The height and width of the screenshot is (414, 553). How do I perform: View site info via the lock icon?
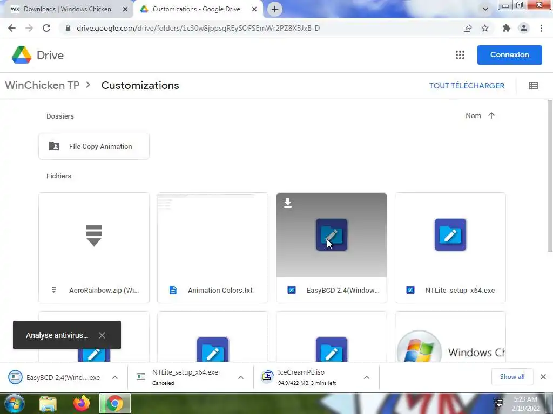point(68,28)
